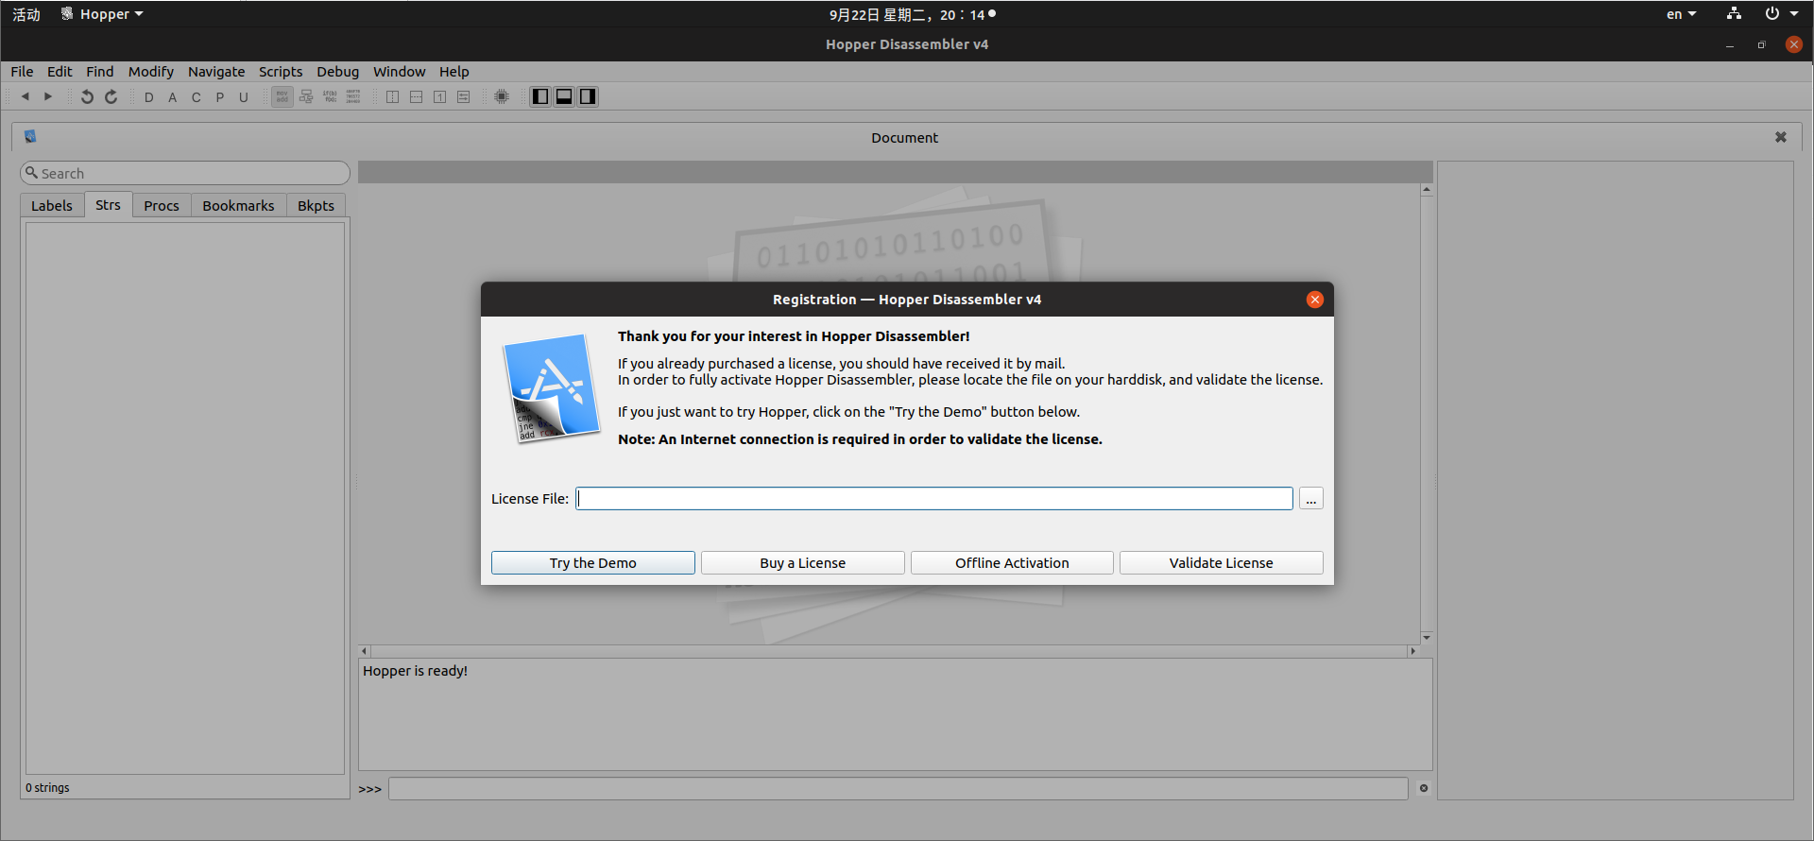This screenshot has height=841, width=1814.
Task: Toggle the left panel visibility button
Action: click(540, 96)
